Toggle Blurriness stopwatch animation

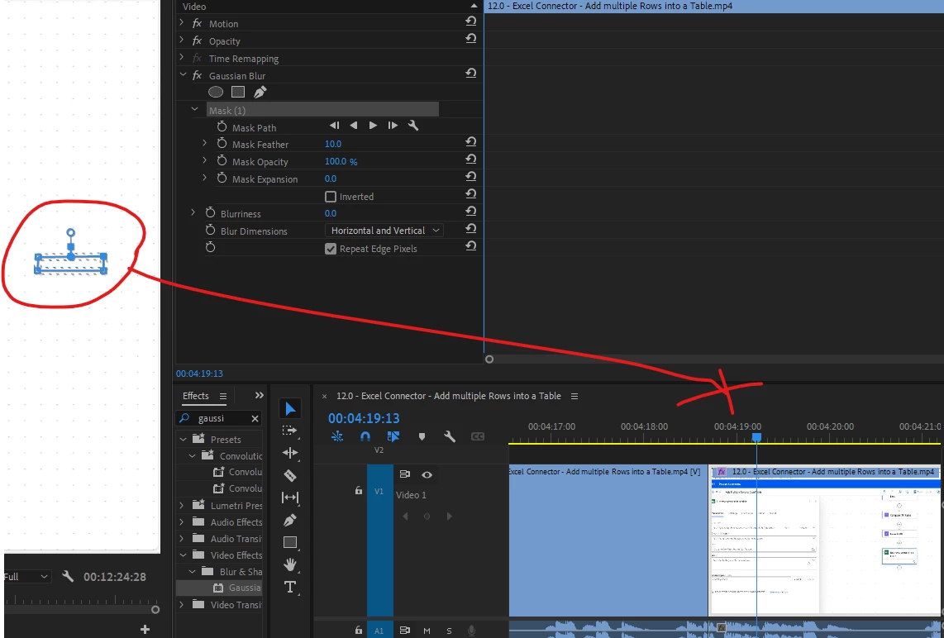coord(210,213)
